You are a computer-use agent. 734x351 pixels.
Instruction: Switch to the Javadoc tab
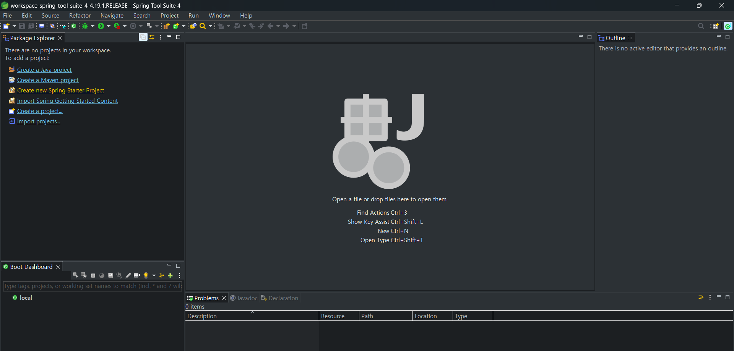pyautogui.click(x=244, y=298)
